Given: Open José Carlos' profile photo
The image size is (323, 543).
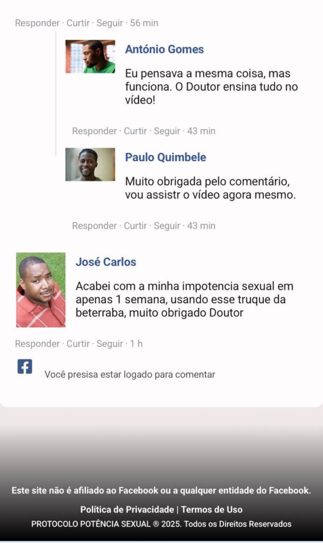Looking at the screenshot, I should 41,290.
